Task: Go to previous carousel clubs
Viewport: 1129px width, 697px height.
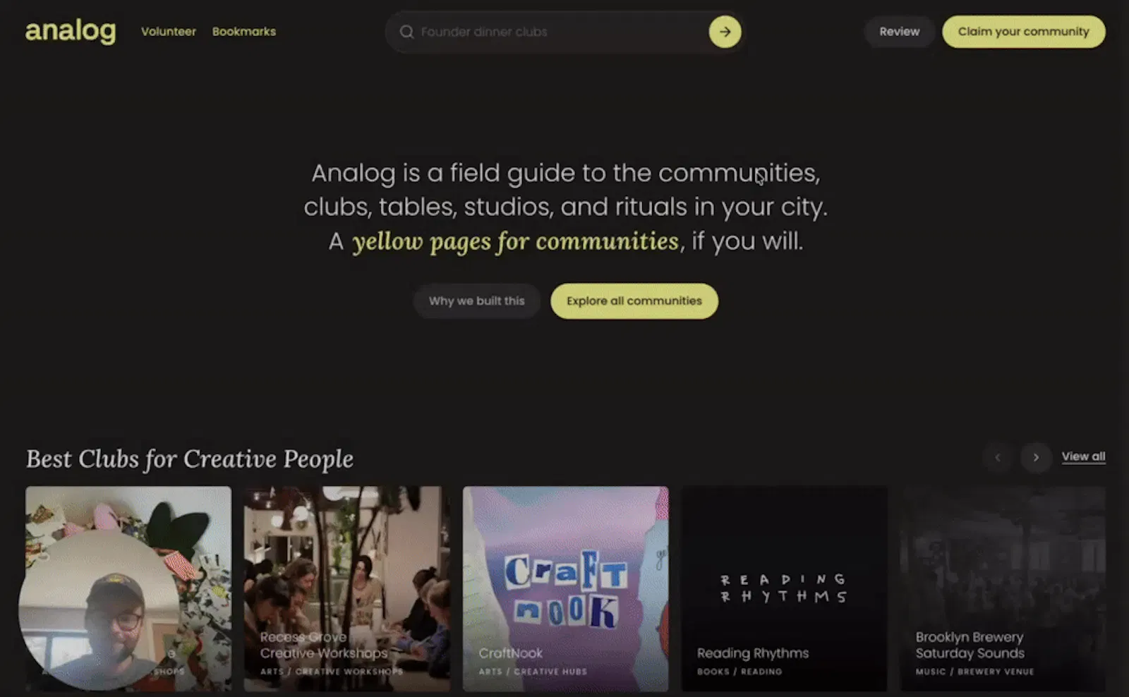Action: pos(998,457)
